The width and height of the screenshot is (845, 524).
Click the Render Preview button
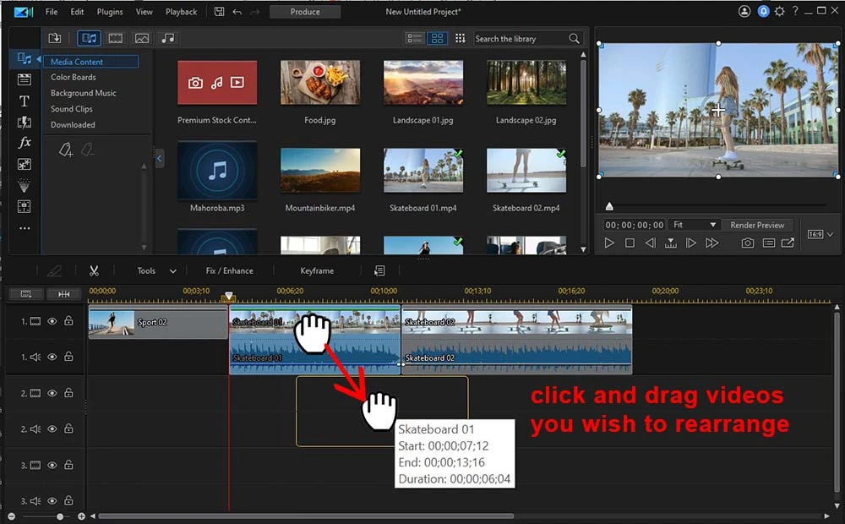[758, 224]
